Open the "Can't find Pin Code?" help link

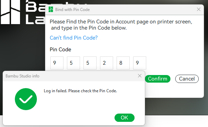click(73, 38)
